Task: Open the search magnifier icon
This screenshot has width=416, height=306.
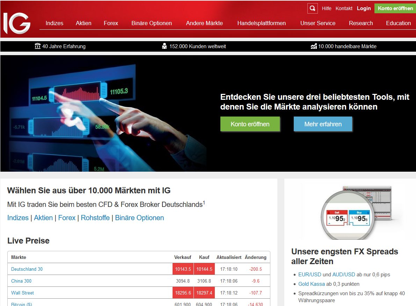Action: [x=313, y=8]
